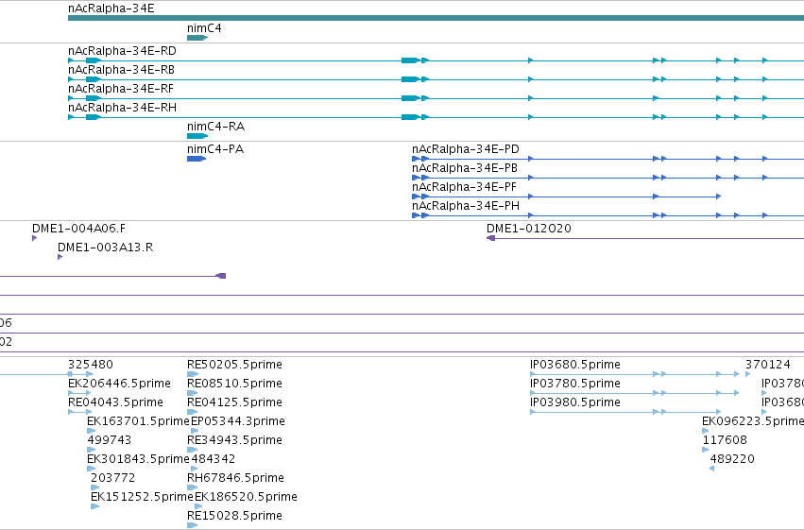Click the purple clone end block near nimC4
Image resolution: width=804 pixels, height=530 pixels.
click(221, 276)
